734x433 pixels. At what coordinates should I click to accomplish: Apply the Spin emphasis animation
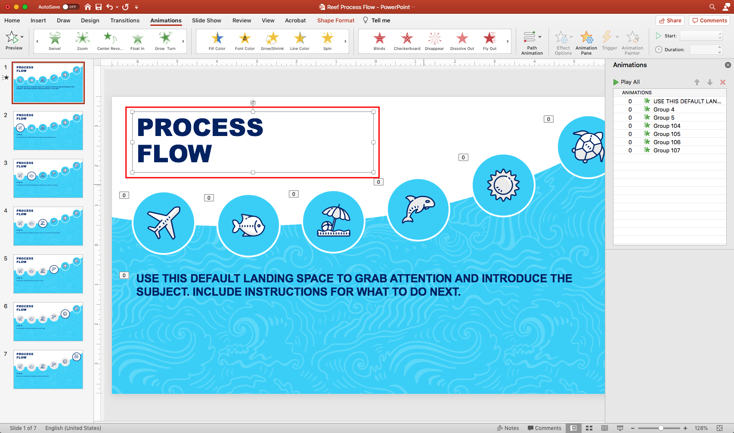(x=327, y=41)
